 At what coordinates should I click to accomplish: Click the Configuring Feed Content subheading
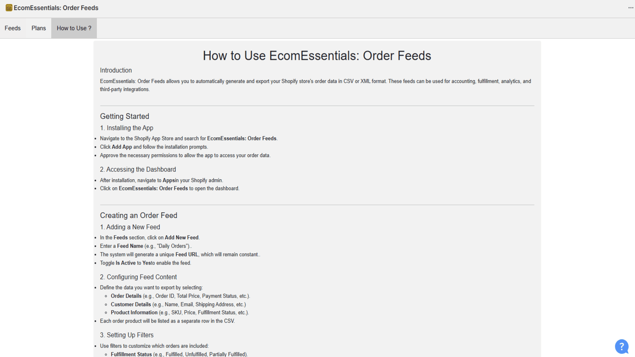point(139,277)
